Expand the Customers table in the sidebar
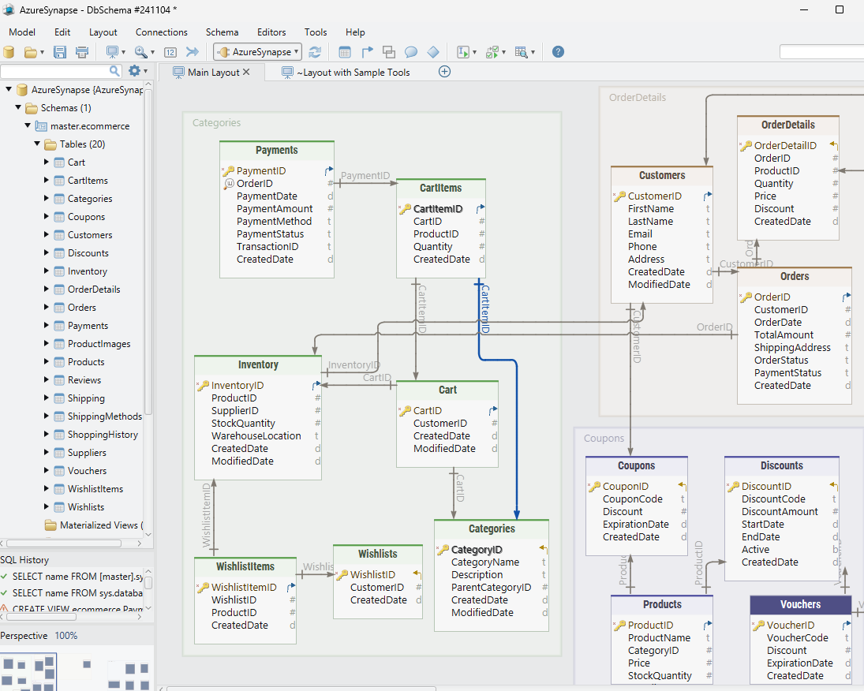The image size is (864, 691). (45, 234)
